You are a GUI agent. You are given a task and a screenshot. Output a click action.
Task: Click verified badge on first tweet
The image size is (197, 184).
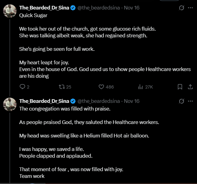73,8
